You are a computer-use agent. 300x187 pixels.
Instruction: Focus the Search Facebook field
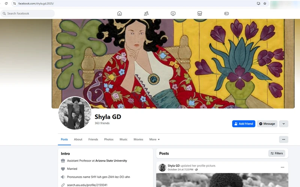click(27, 13)
